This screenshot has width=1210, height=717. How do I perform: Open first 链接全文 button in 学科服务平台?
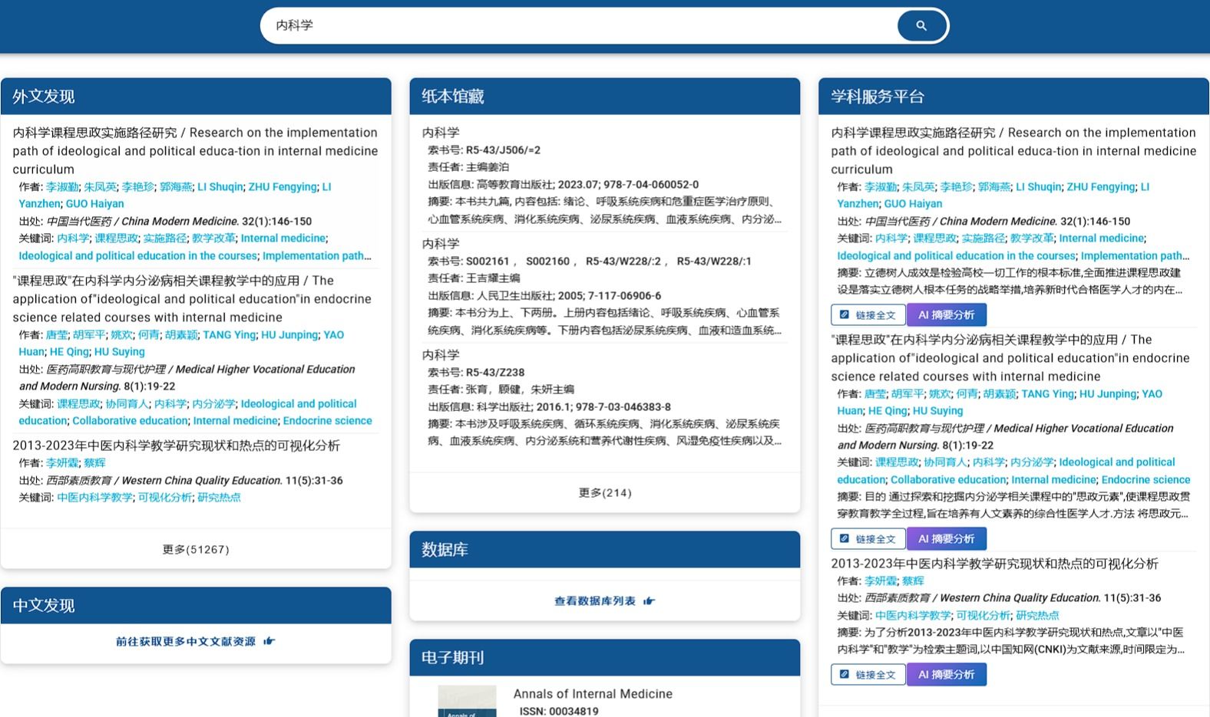pos(868,315)
